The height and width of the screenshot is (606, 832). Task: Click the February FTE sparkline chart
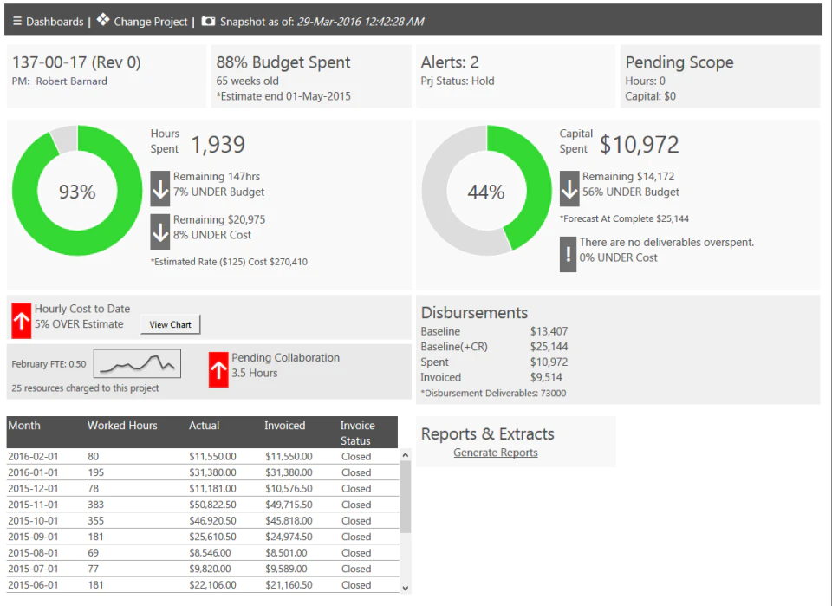pos(138,363)
